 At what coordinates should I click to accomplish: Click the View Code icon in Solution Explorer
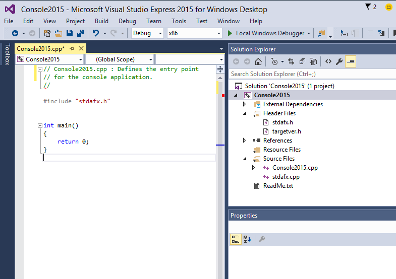(x=328, y=61)
